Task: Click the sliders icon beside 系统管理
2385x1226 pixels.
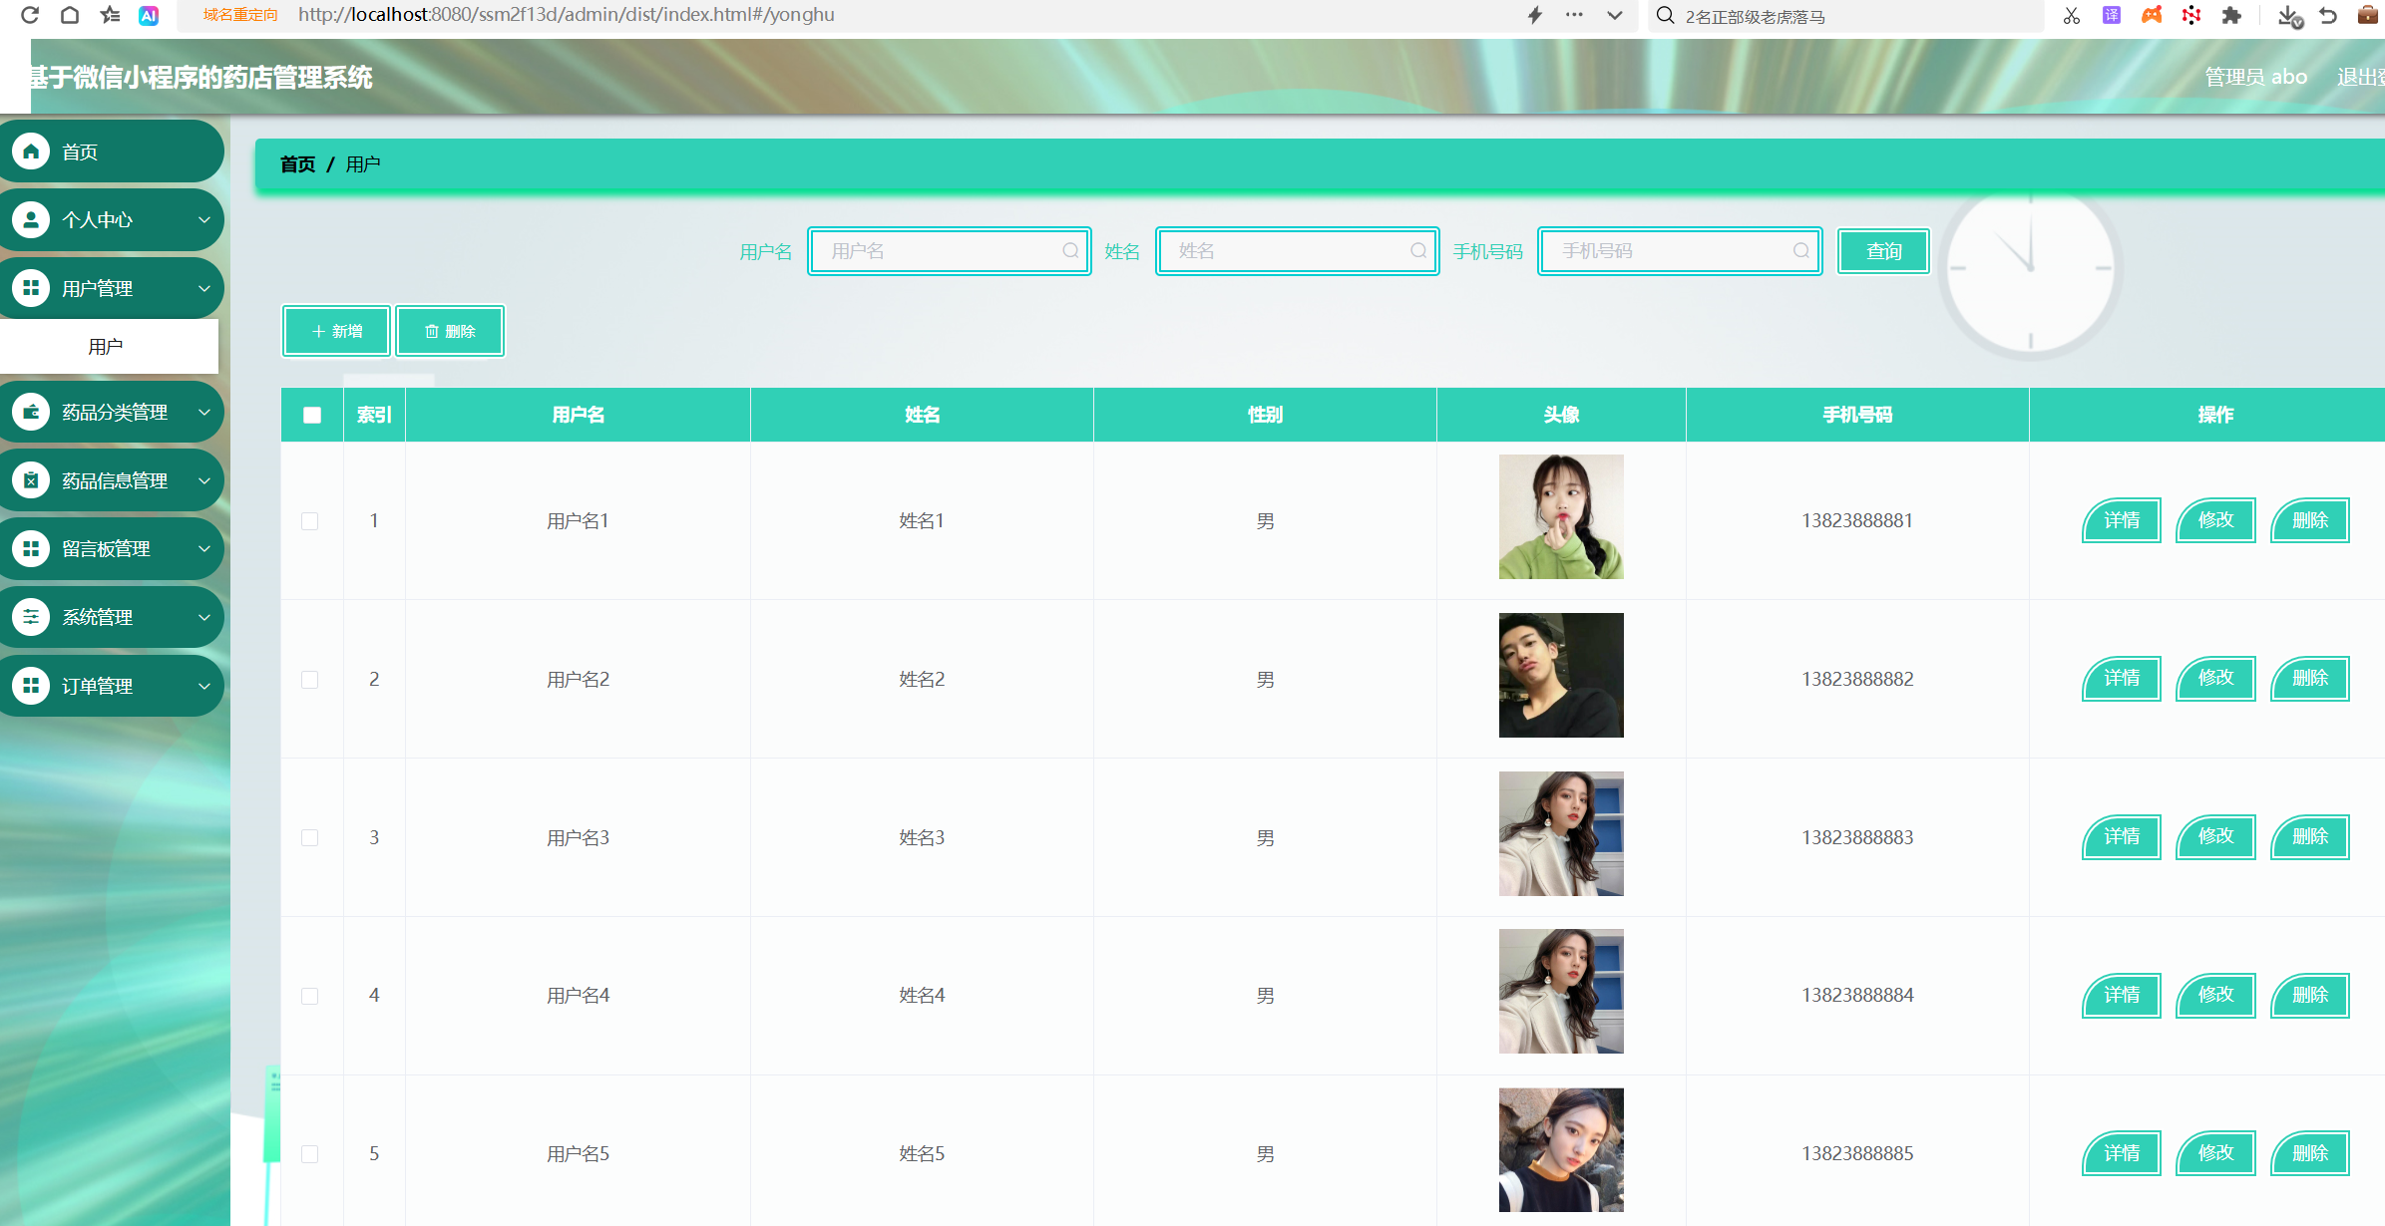Action: coord(31,617)
